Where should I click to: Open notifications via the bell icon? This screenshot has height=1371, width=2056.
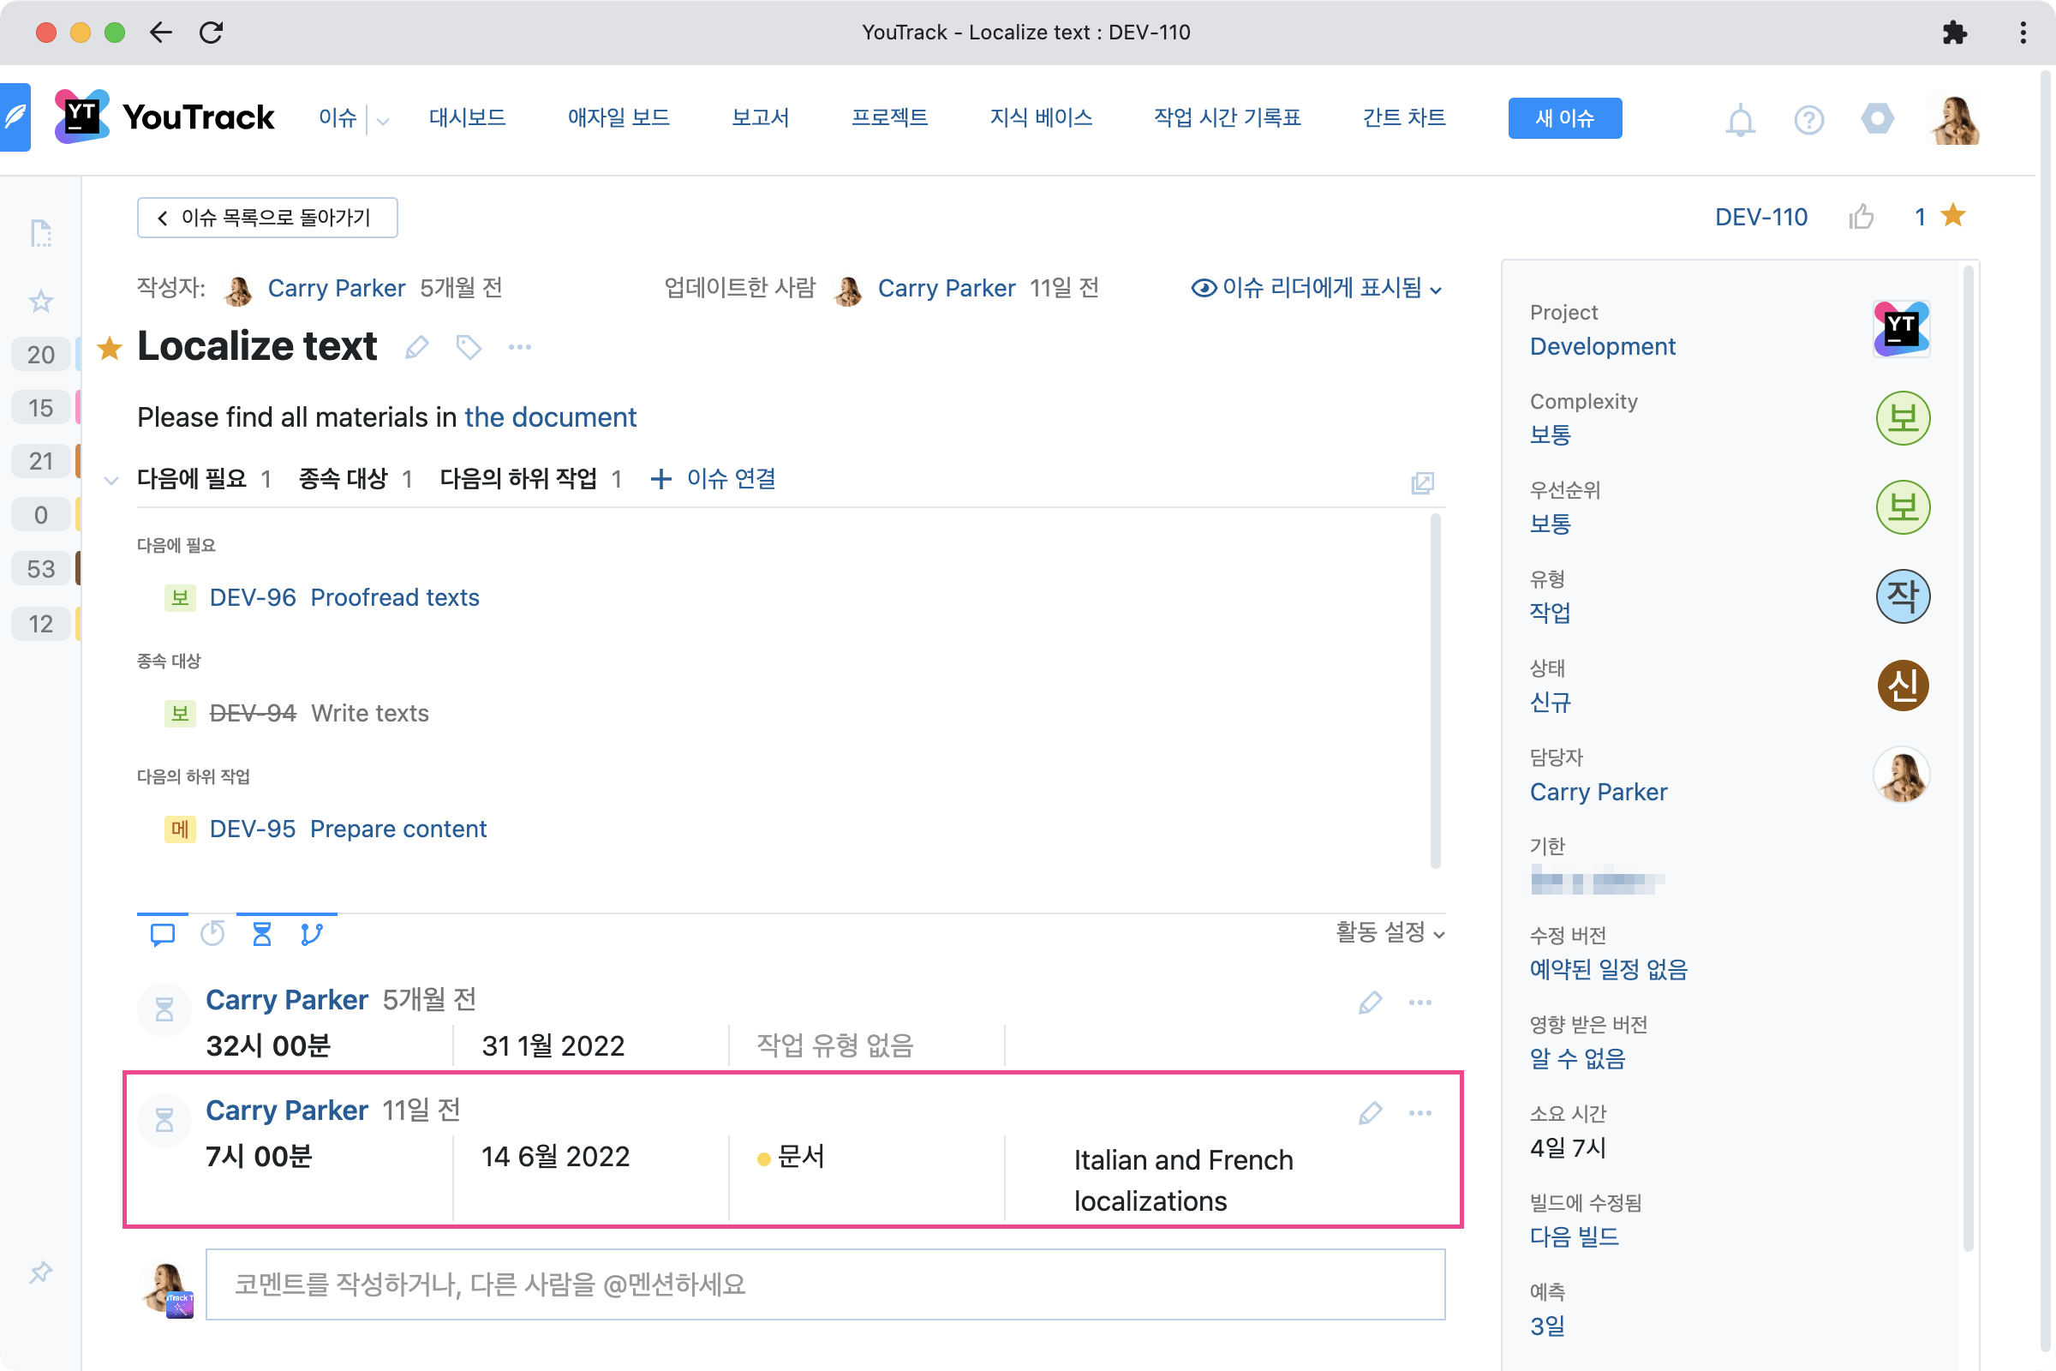click(x=1740, y=120)
